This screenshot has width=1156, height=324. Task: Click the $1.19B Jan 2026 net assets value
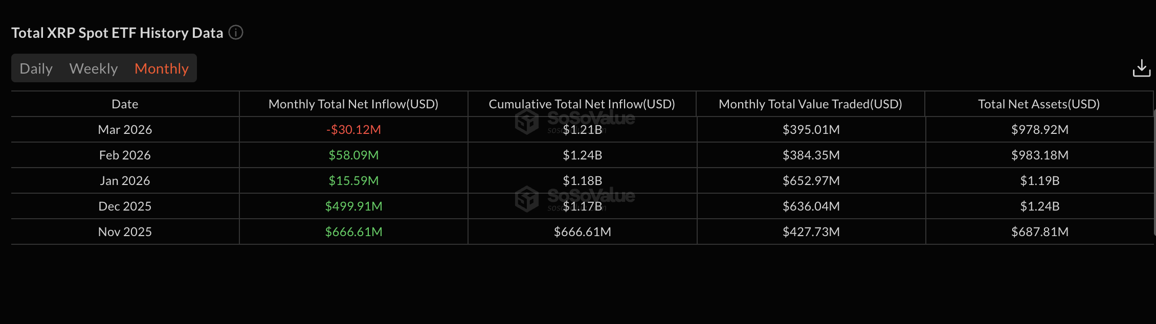click(x=1039, y=180)
